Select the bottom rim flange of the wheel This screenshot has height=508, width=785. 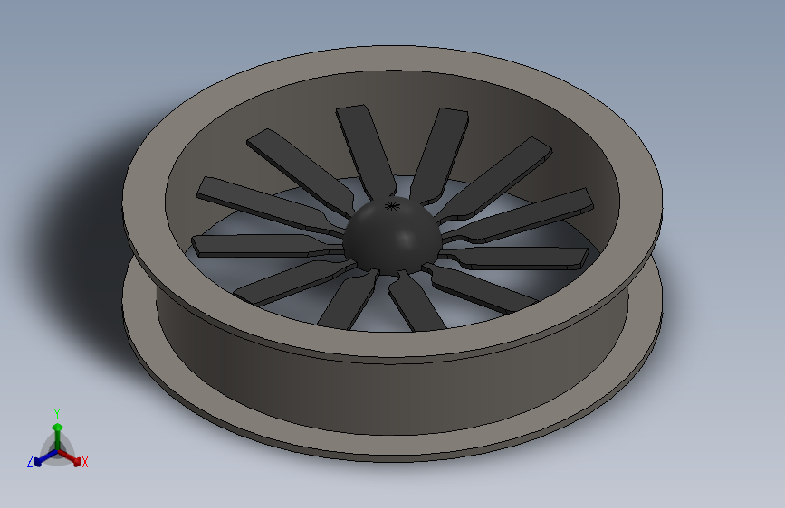[x=393, y=447]
